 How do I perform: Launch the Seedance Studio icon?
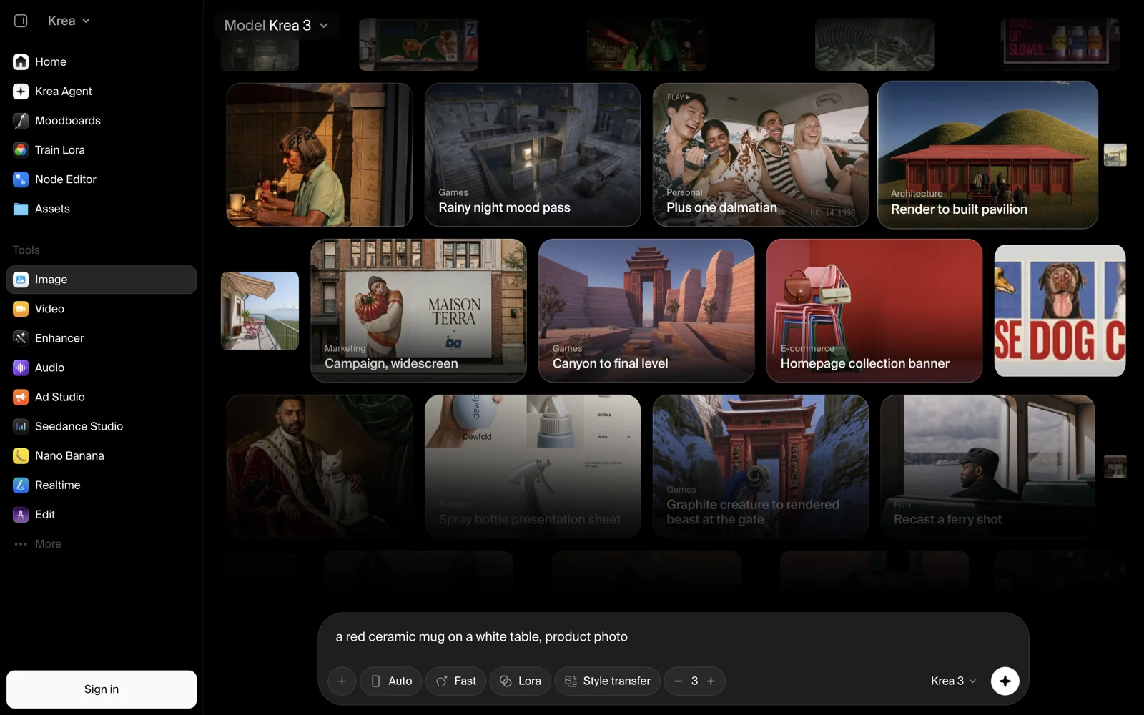click(x=21, y=426)
